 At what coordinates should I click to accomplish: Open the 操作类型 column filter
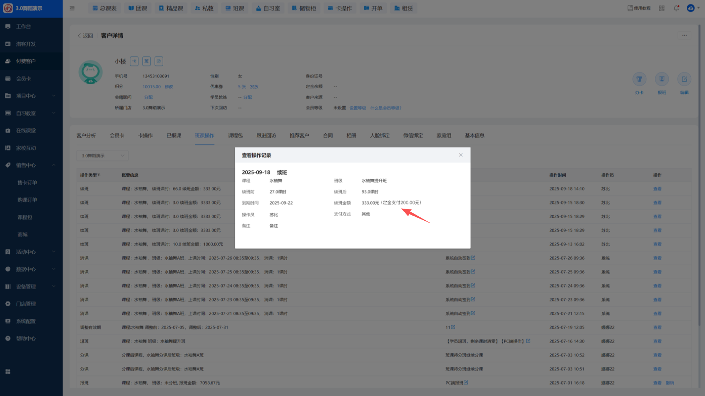coord(99,175)
